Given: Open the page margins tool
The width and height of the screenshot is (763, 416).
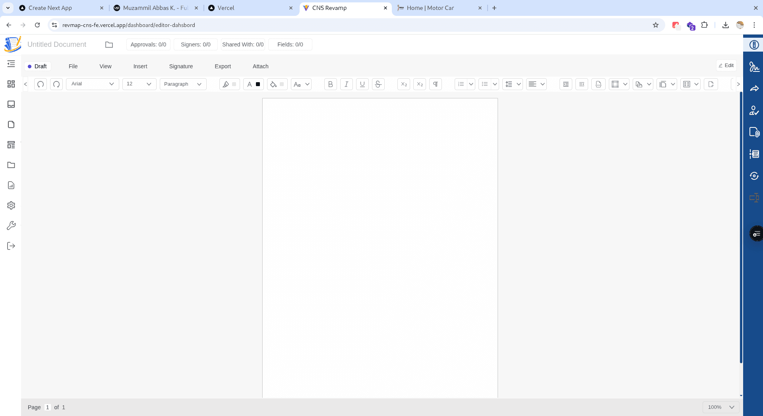Looking at the screenshot, I should (619, 84).
